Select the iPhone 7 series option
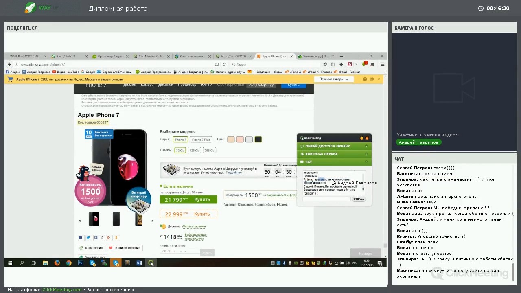Screen dimensions: 521x293 click(180, 140)
